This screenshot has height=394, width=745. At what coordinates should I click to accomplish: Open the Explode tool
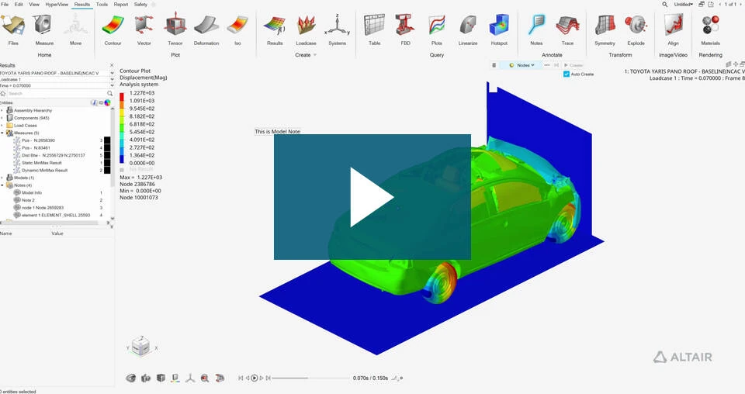pyautogui.click(x=636, y=29)
